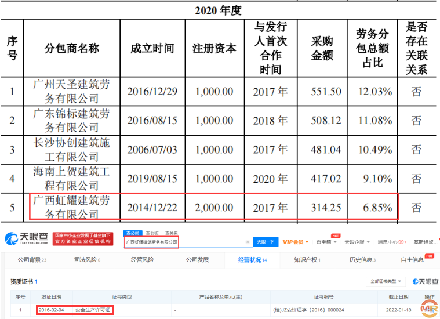
Task: Click the 12.03% ratio cell
Action: click(375, 92)
